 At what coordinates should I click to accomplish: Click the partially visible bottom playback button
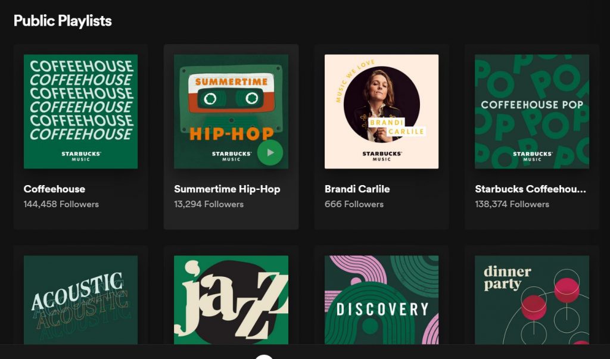264,357
